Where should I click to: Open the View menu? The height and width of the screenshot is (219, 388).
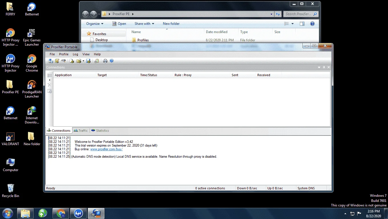pos(86,54)
